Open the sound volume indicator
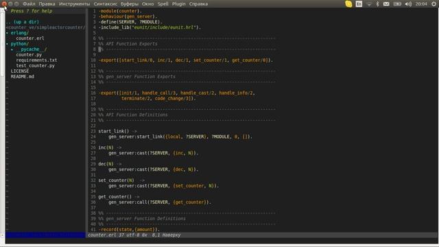Viewport: 439px width, 247px height. (408, 4)
